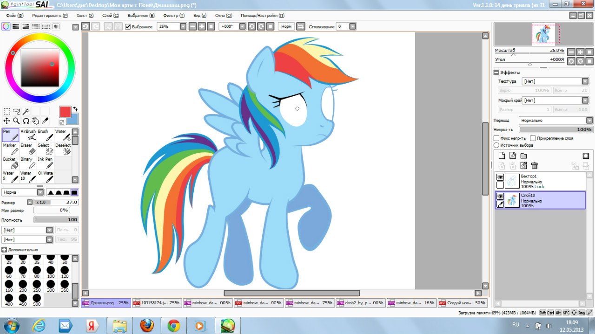The width and height of the screenshot is (595, 334).
Task: Open Google Chrome from the taskbar
Action: (x=174, y=325)
